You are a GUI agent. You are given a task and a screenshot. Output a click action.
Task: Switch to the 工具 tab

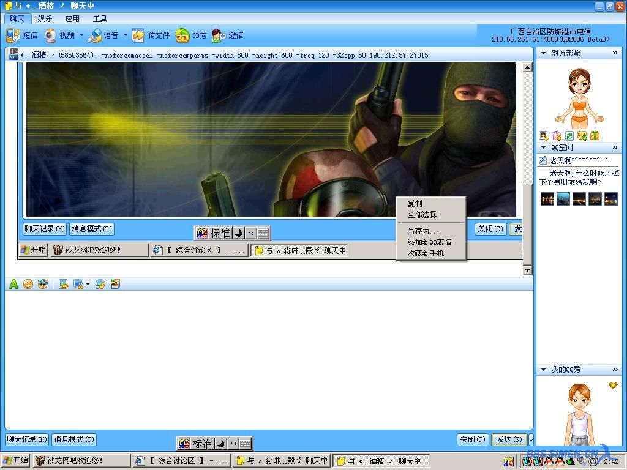100,19
